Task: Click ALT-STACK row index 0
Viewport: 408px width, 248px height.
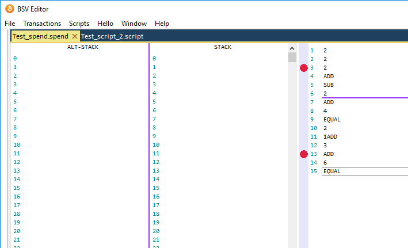Action: pos(15,59)
